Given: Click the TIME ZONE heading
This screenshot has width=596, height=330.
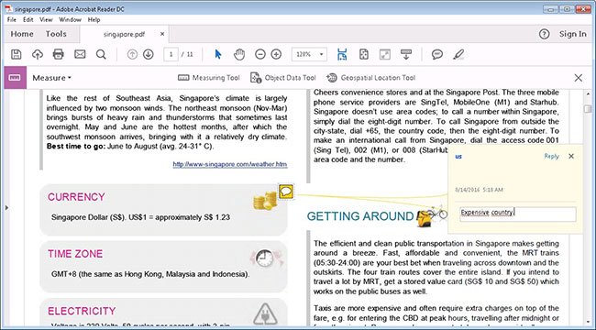Looking at the screenshot, I should point(75,254).
